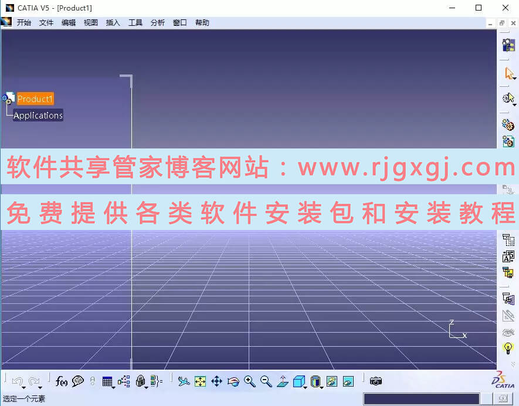Open the 工具 menu
Screen dimensions: 519x406
click(135, 22)
